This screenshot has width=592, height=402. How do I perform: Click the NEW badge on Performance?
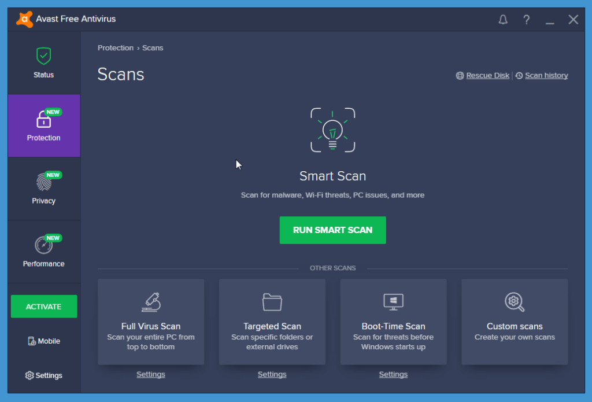tap(53, 238)
